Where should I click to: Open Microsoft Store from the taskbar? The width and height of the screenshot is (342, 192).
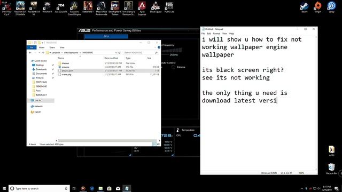point(109,188)
